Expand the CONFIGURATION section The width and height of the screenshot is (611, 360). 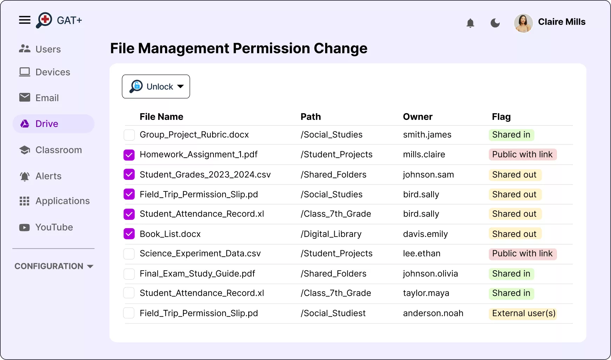click(54, 266)
